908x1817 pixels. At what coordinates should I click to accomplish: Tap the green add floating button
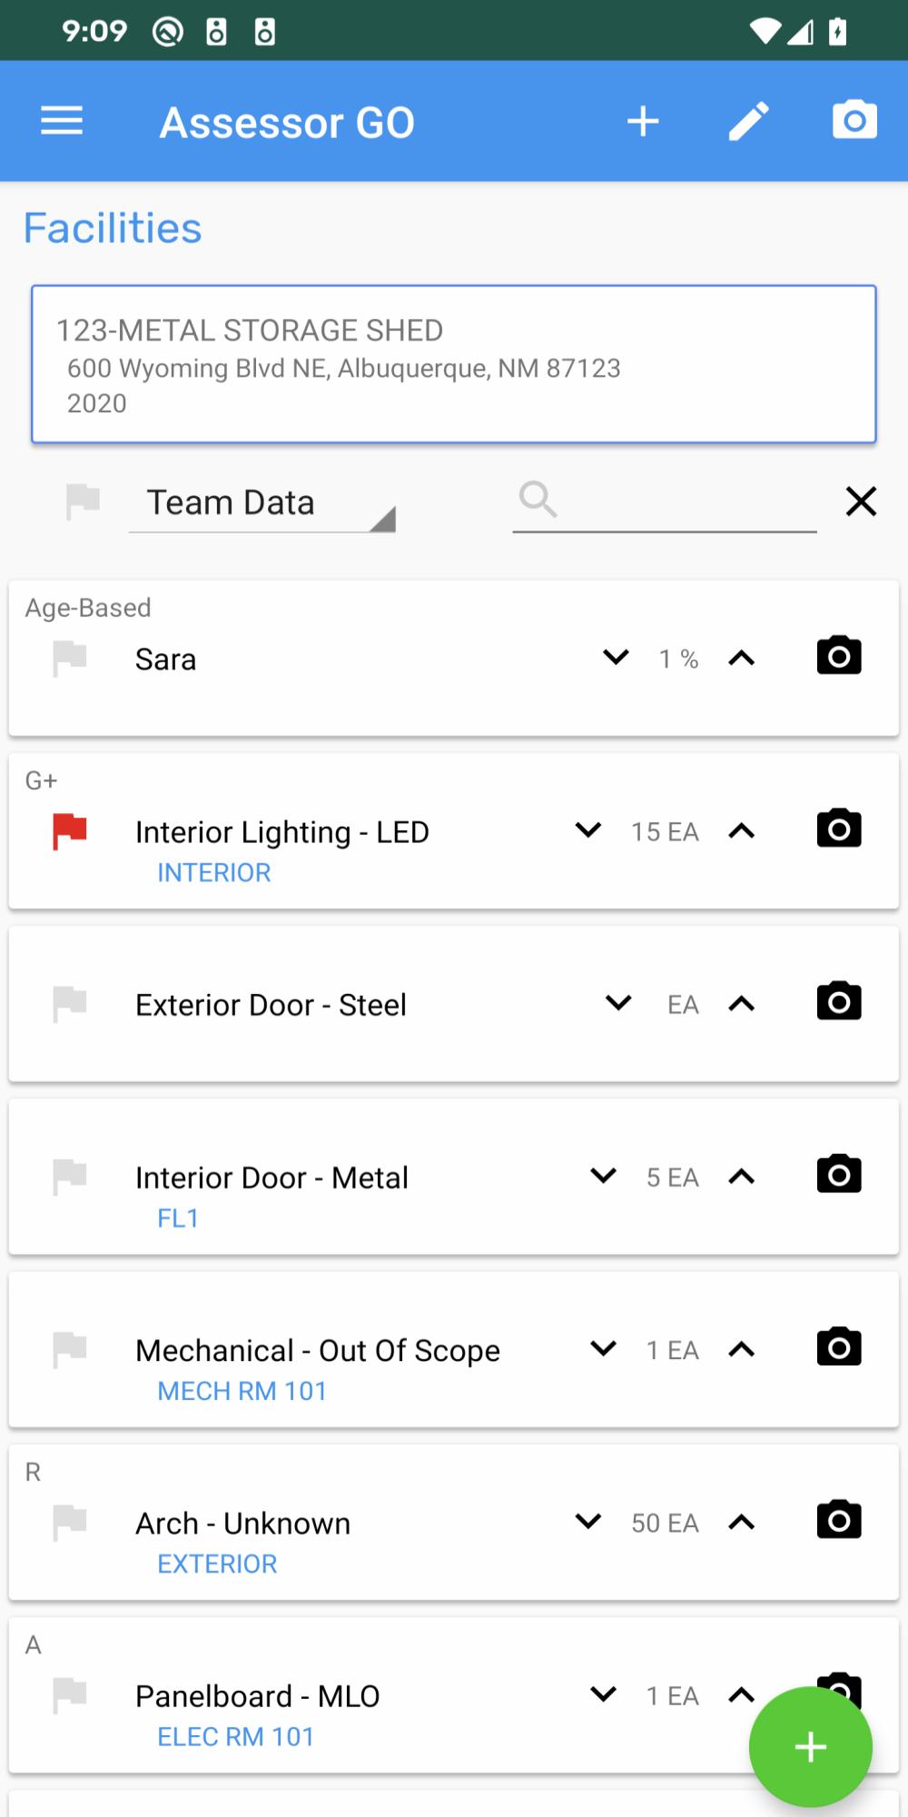tap(810, 1746)
